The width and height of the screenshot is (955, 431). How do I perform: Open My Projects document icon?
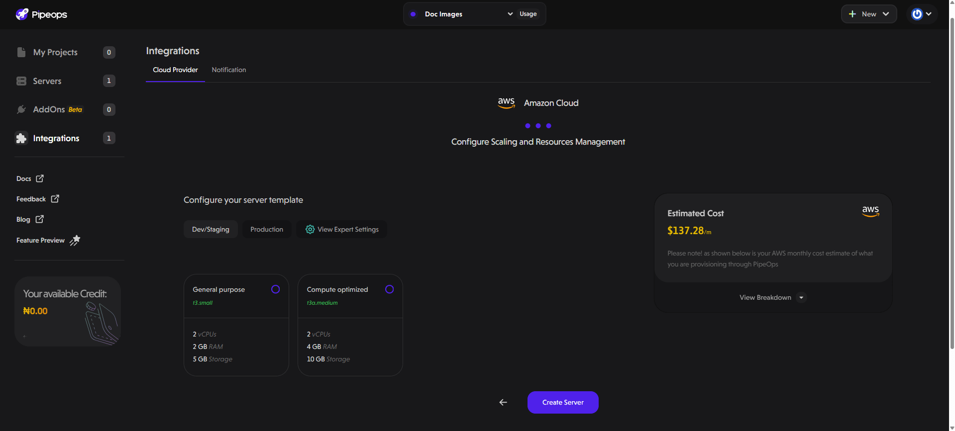pos(21,52)
